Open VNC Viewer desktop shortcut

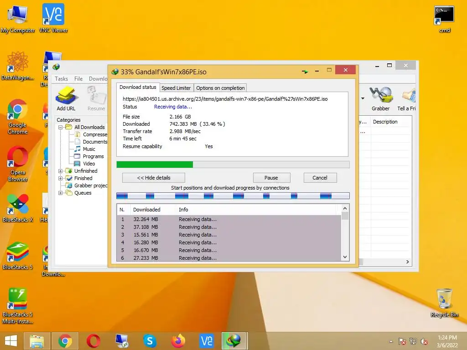[53, 18]
